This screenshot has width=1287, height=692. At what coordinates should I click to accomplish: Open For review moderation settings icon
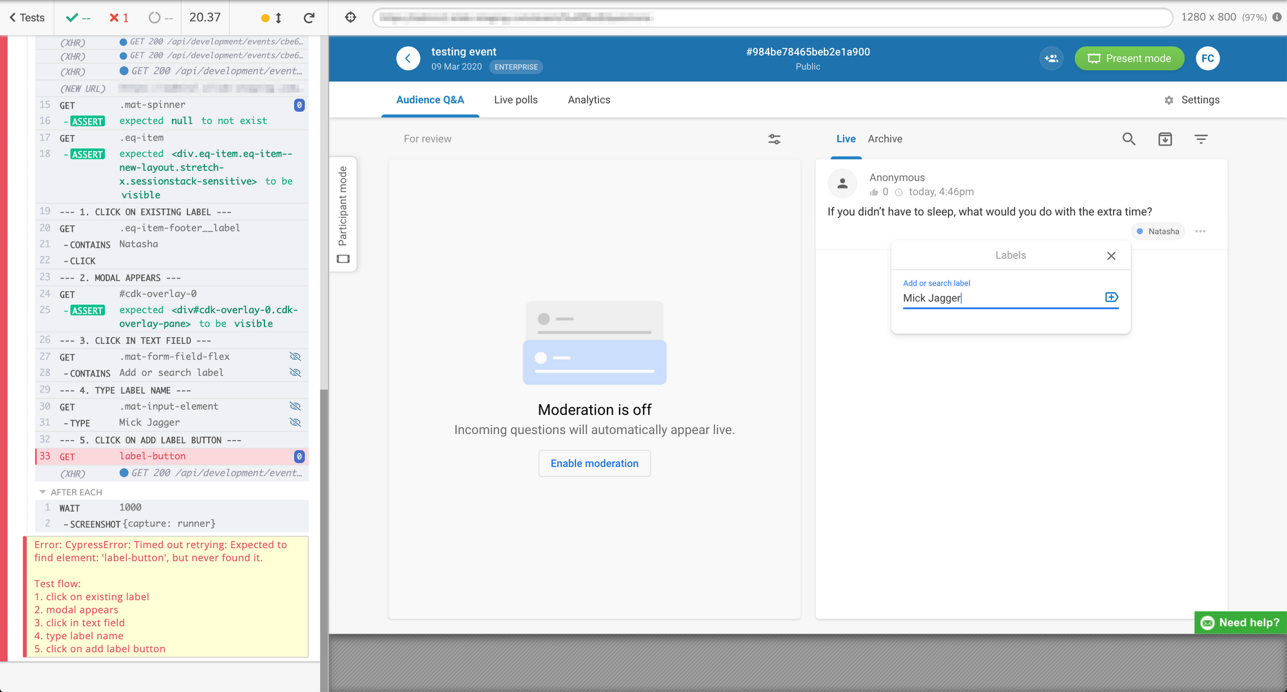tap(774, 139)
